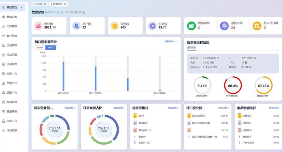Open 查看详情 on 满意度排行 card
Screen dimensions: 283x152
pos(173,108)
